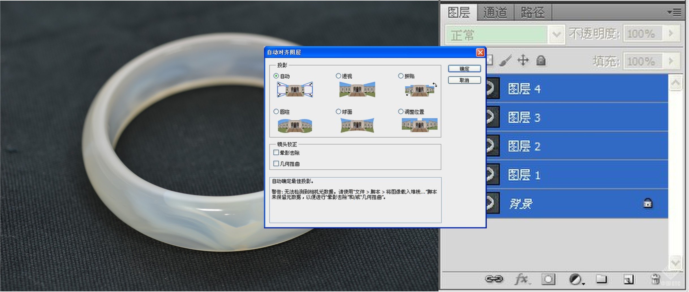Switch to the 路径 tab
The height and width of the screenshot is (292, 689).
tap(532, 13)
